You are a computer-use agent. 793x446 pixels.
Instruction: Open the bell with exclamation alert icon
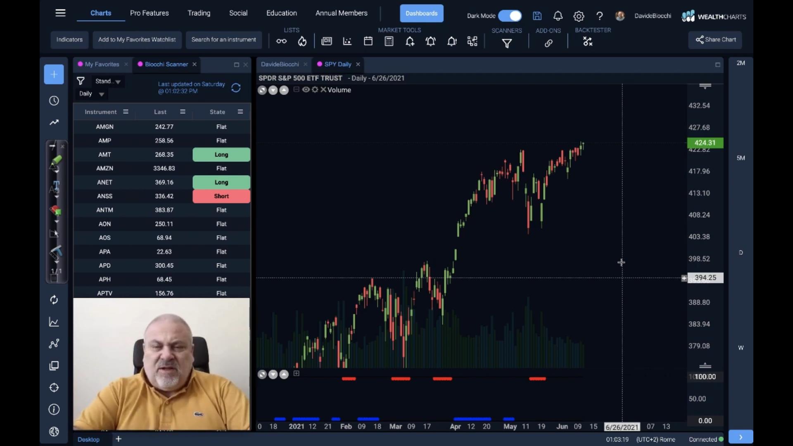click(x=452, y=41)
